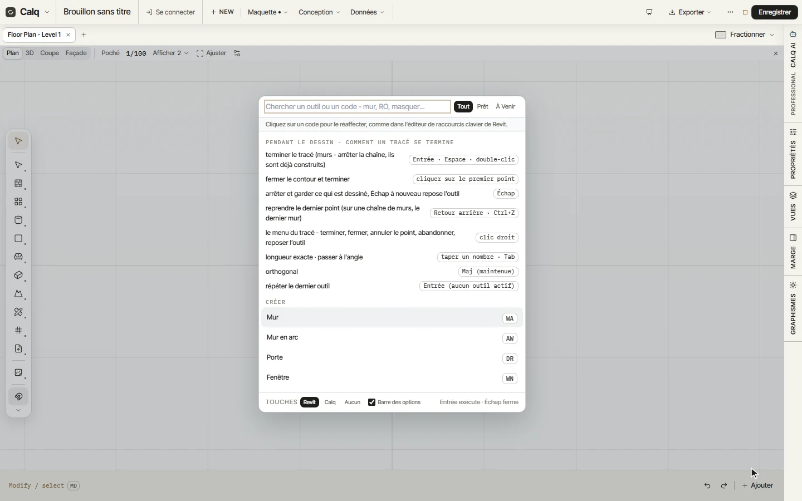The width and height of the screenshot is (802, 501).
Task: Open the chart tool in left toolbar
Action: click(x=18, y=373)
